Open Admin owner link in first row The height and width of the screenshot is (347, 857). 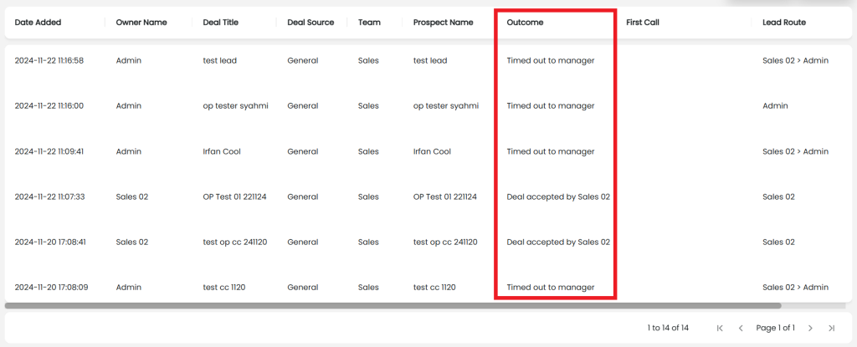tap(129, 60)
